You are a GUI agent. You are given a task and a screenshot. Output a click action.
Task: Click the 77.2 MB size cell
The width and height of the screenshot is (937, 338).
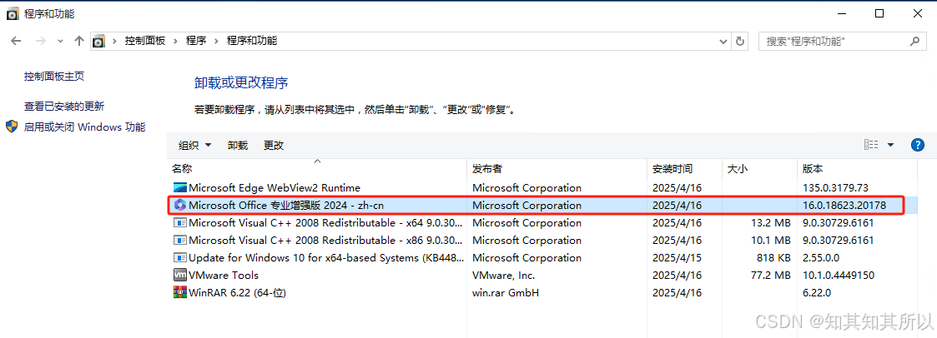click(x=771, y=276)
